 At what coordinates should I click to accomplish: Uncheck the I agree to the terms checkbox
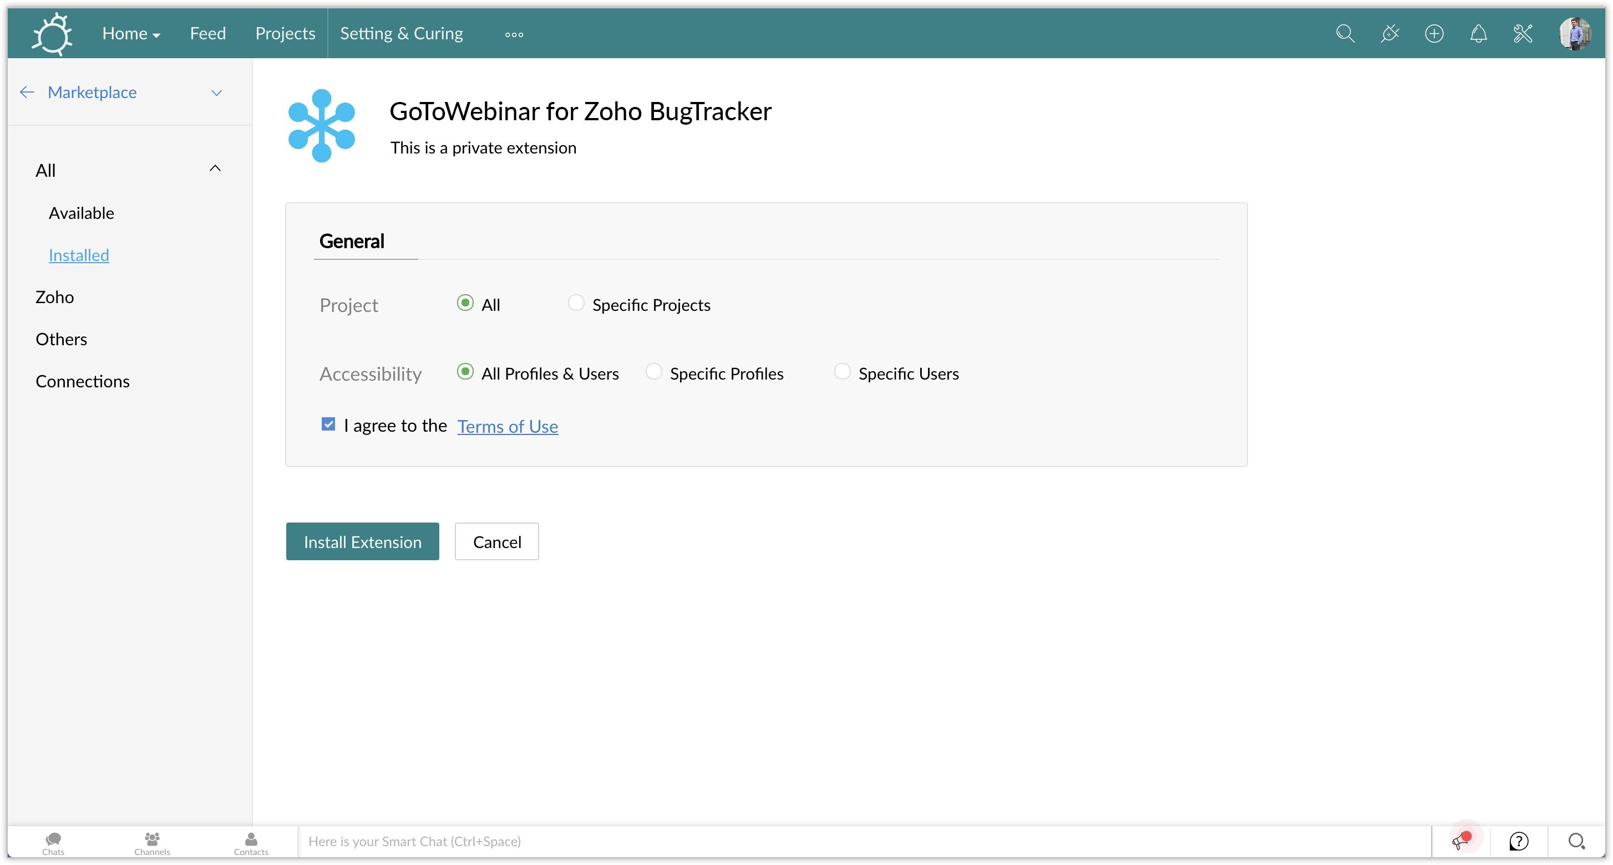click(328, 424)
